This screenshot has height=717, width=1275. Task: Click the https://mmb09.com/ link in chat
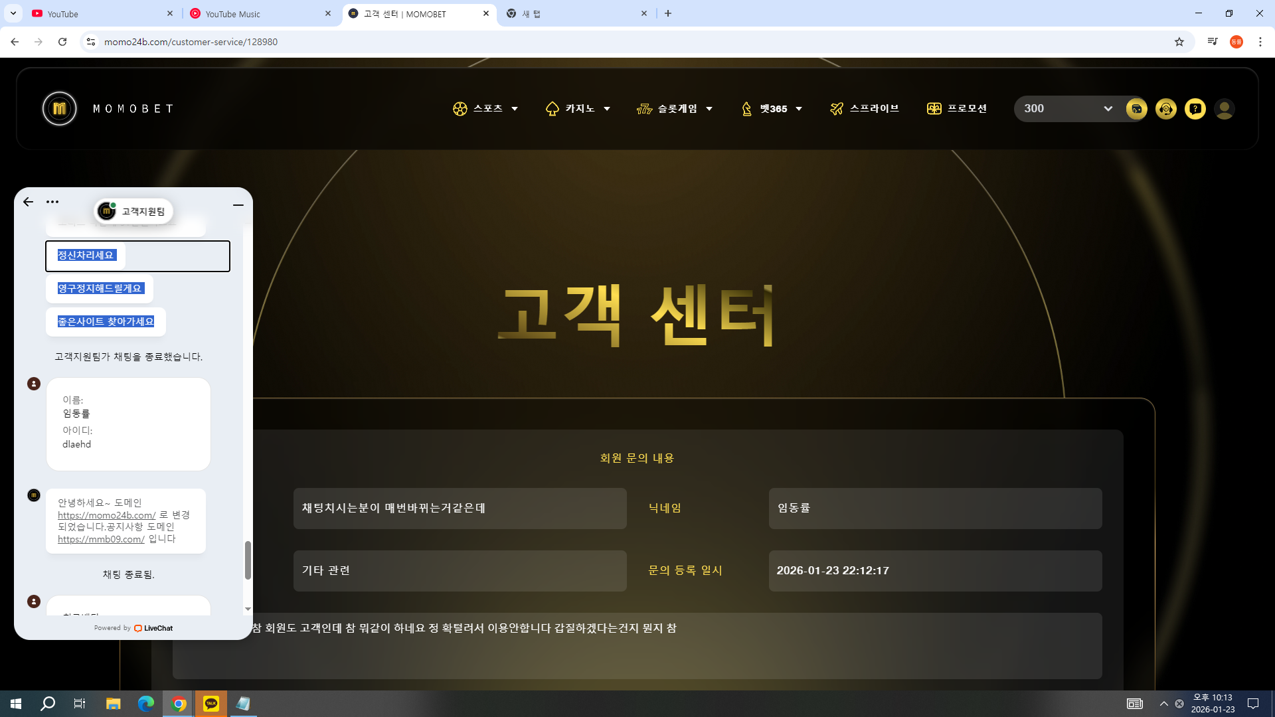coord(101,539)
